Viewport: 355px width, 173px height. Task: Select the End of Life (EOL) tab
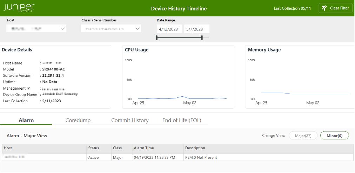pyautogui.click(x=182, y=120)
